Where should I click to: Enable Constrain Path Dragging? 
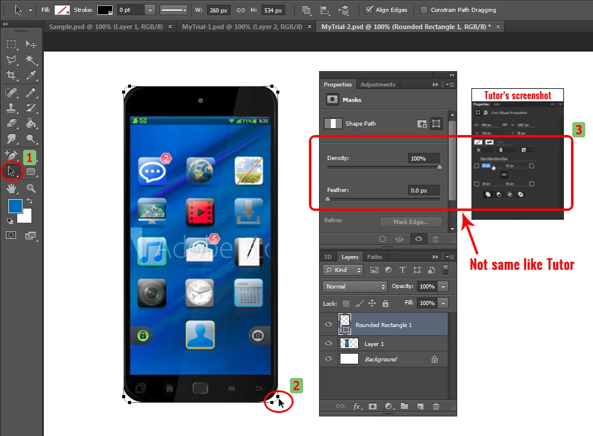424,10
